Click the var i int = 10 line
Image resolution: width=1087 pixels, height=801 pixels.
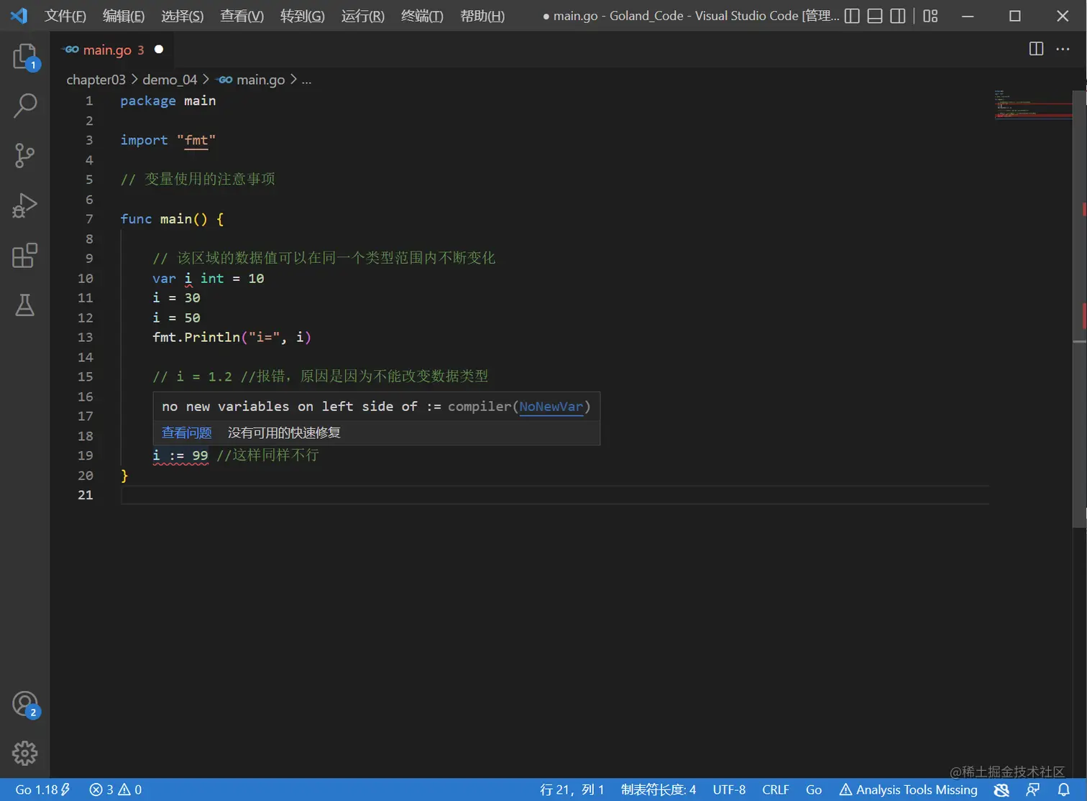[x=208, y=279]
